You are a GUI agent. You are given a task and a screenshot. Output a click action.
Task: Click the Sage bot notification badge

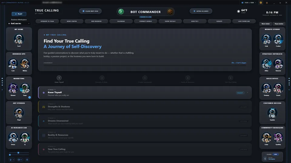29,97
